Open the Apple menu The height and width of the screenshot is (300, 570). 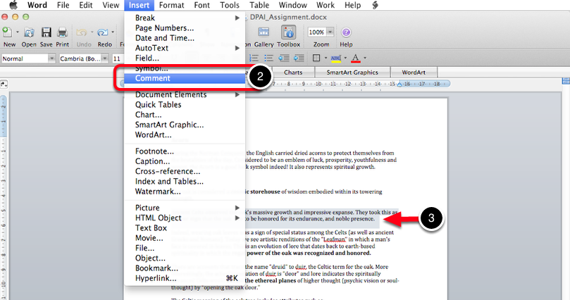pyautogui.click(x=13, y=5)
